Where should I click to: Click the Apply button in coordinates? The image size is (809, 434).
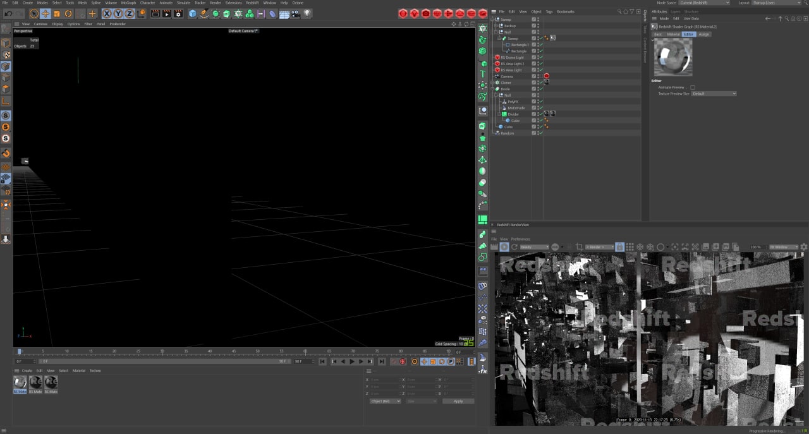click(x=458, y=401)
